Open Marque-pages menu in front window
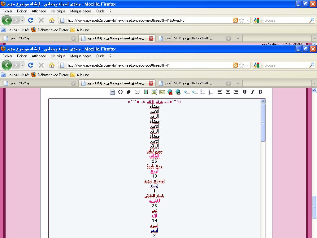This screenshot has width=317, height=238. click(x=81, y=56)
